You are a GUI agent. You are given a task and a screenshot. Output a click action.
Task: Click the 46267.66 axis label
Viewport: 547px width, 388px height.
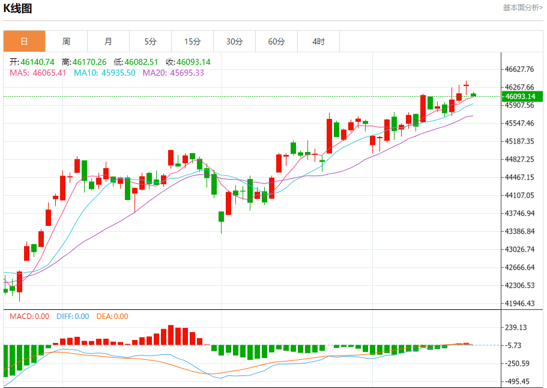tap(519, 87)
